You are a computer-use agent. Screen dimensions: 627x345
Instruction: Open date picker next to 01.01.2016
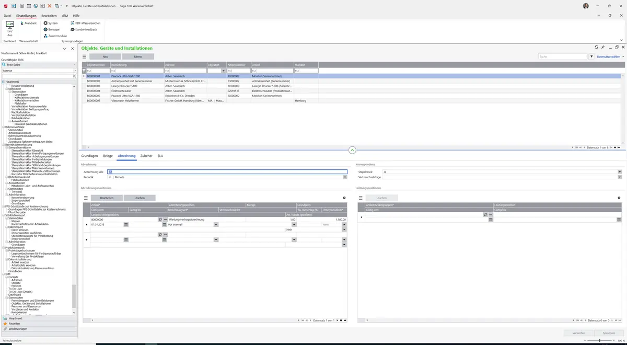126,224
